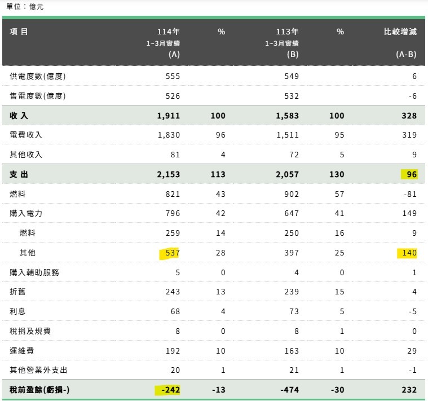This screenshot has width=428, height=401.
Task: Select the 113年 1~3月實績 (B) header
Action: click(282, 43)
